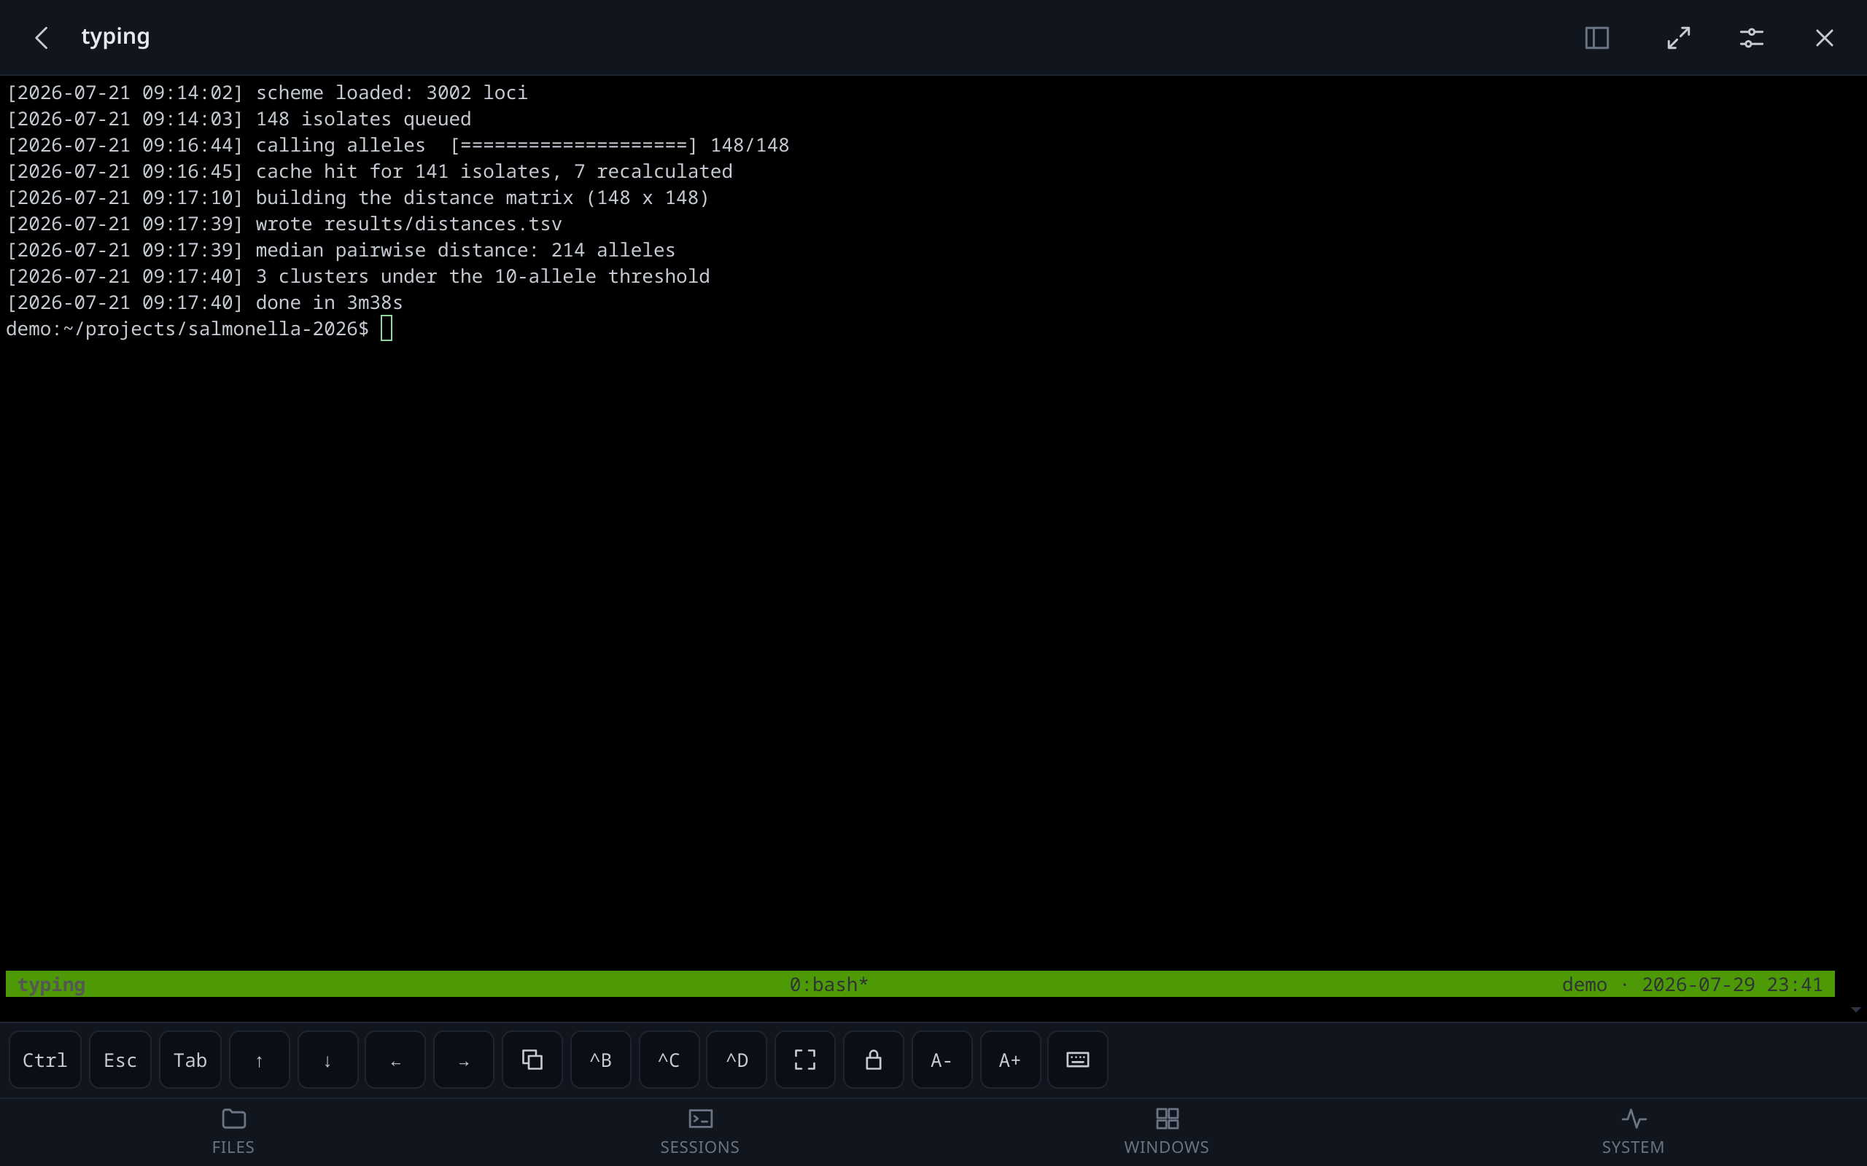The height and width of the screenshot is (1166, 1867).
Task: Tap the Ctrl modifier key
Action: point(44,1060)
